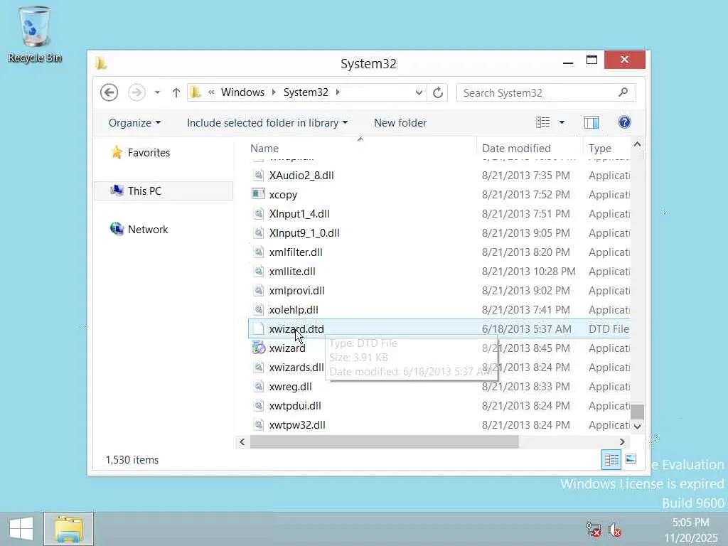Switch to Large icons view in status bar
This screenshot has width=728, height=546.
(630, 460)
